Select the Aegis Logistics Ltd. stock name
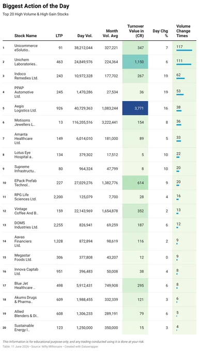Screen dimensions: 199x351 coord(25,108)
